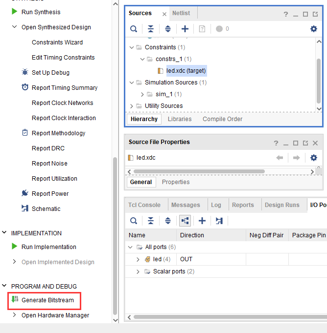
Task: Open Report Utilization
Action: click(54, 178)
